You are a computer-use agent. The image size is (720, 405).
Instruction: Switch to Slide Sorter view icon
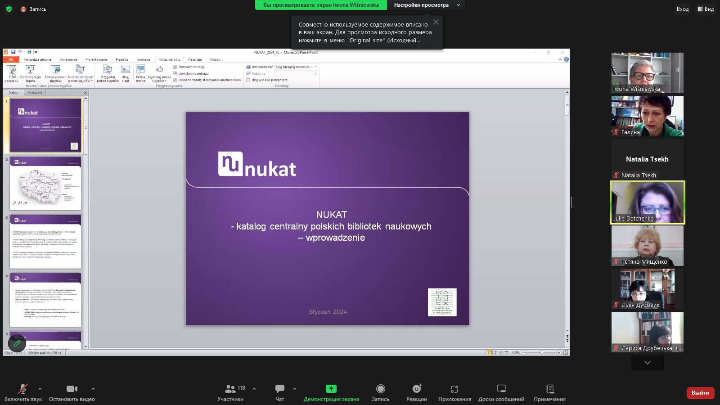pyautogui.click(x=495, y=353)
